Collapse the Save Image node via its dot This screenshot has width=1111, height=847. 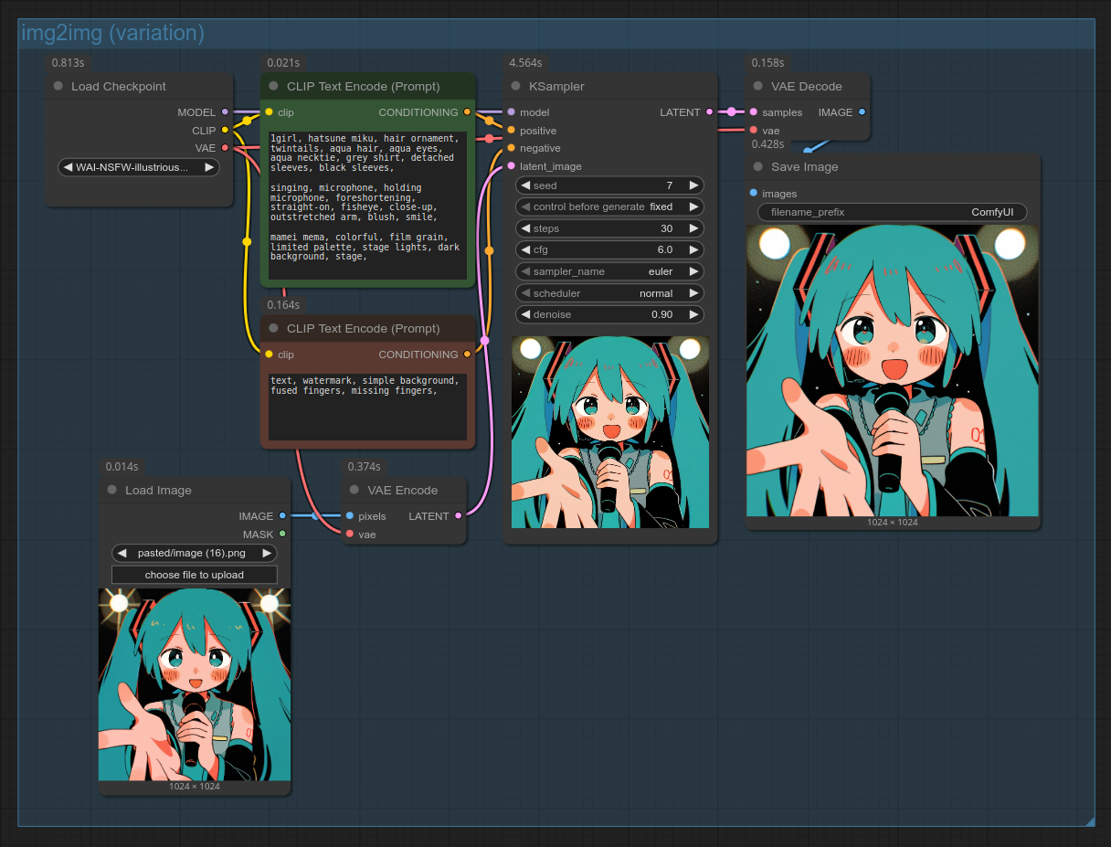pyautogui.click(x=757, y=167)
